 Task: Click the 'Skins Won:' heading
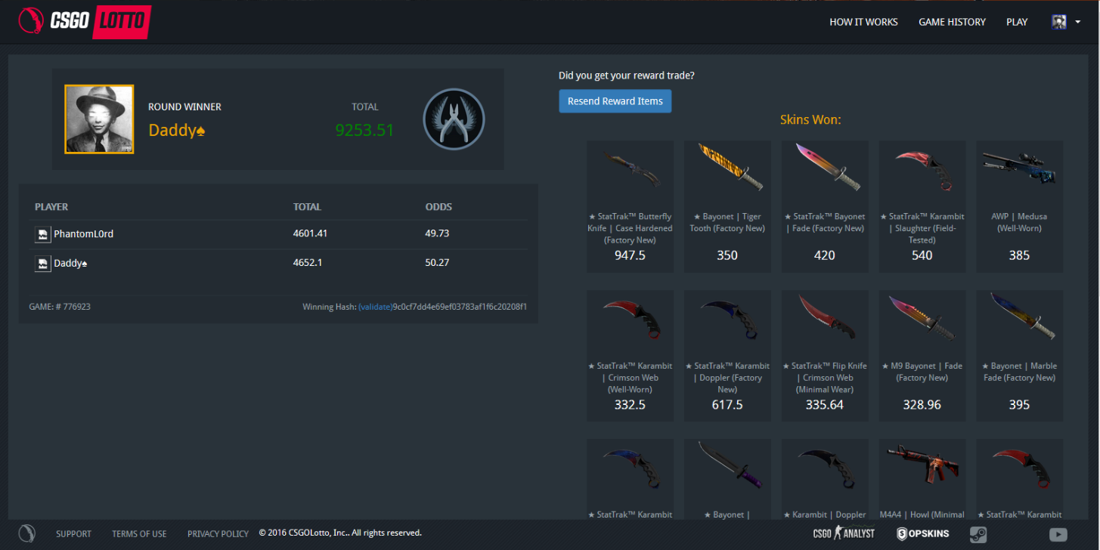pos(811,119)
